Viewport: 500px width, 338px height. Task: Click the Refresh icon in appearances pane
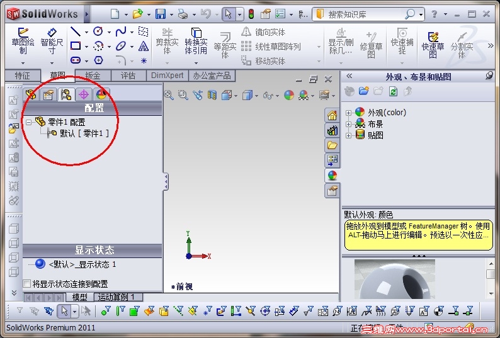(x=393, y=91)
